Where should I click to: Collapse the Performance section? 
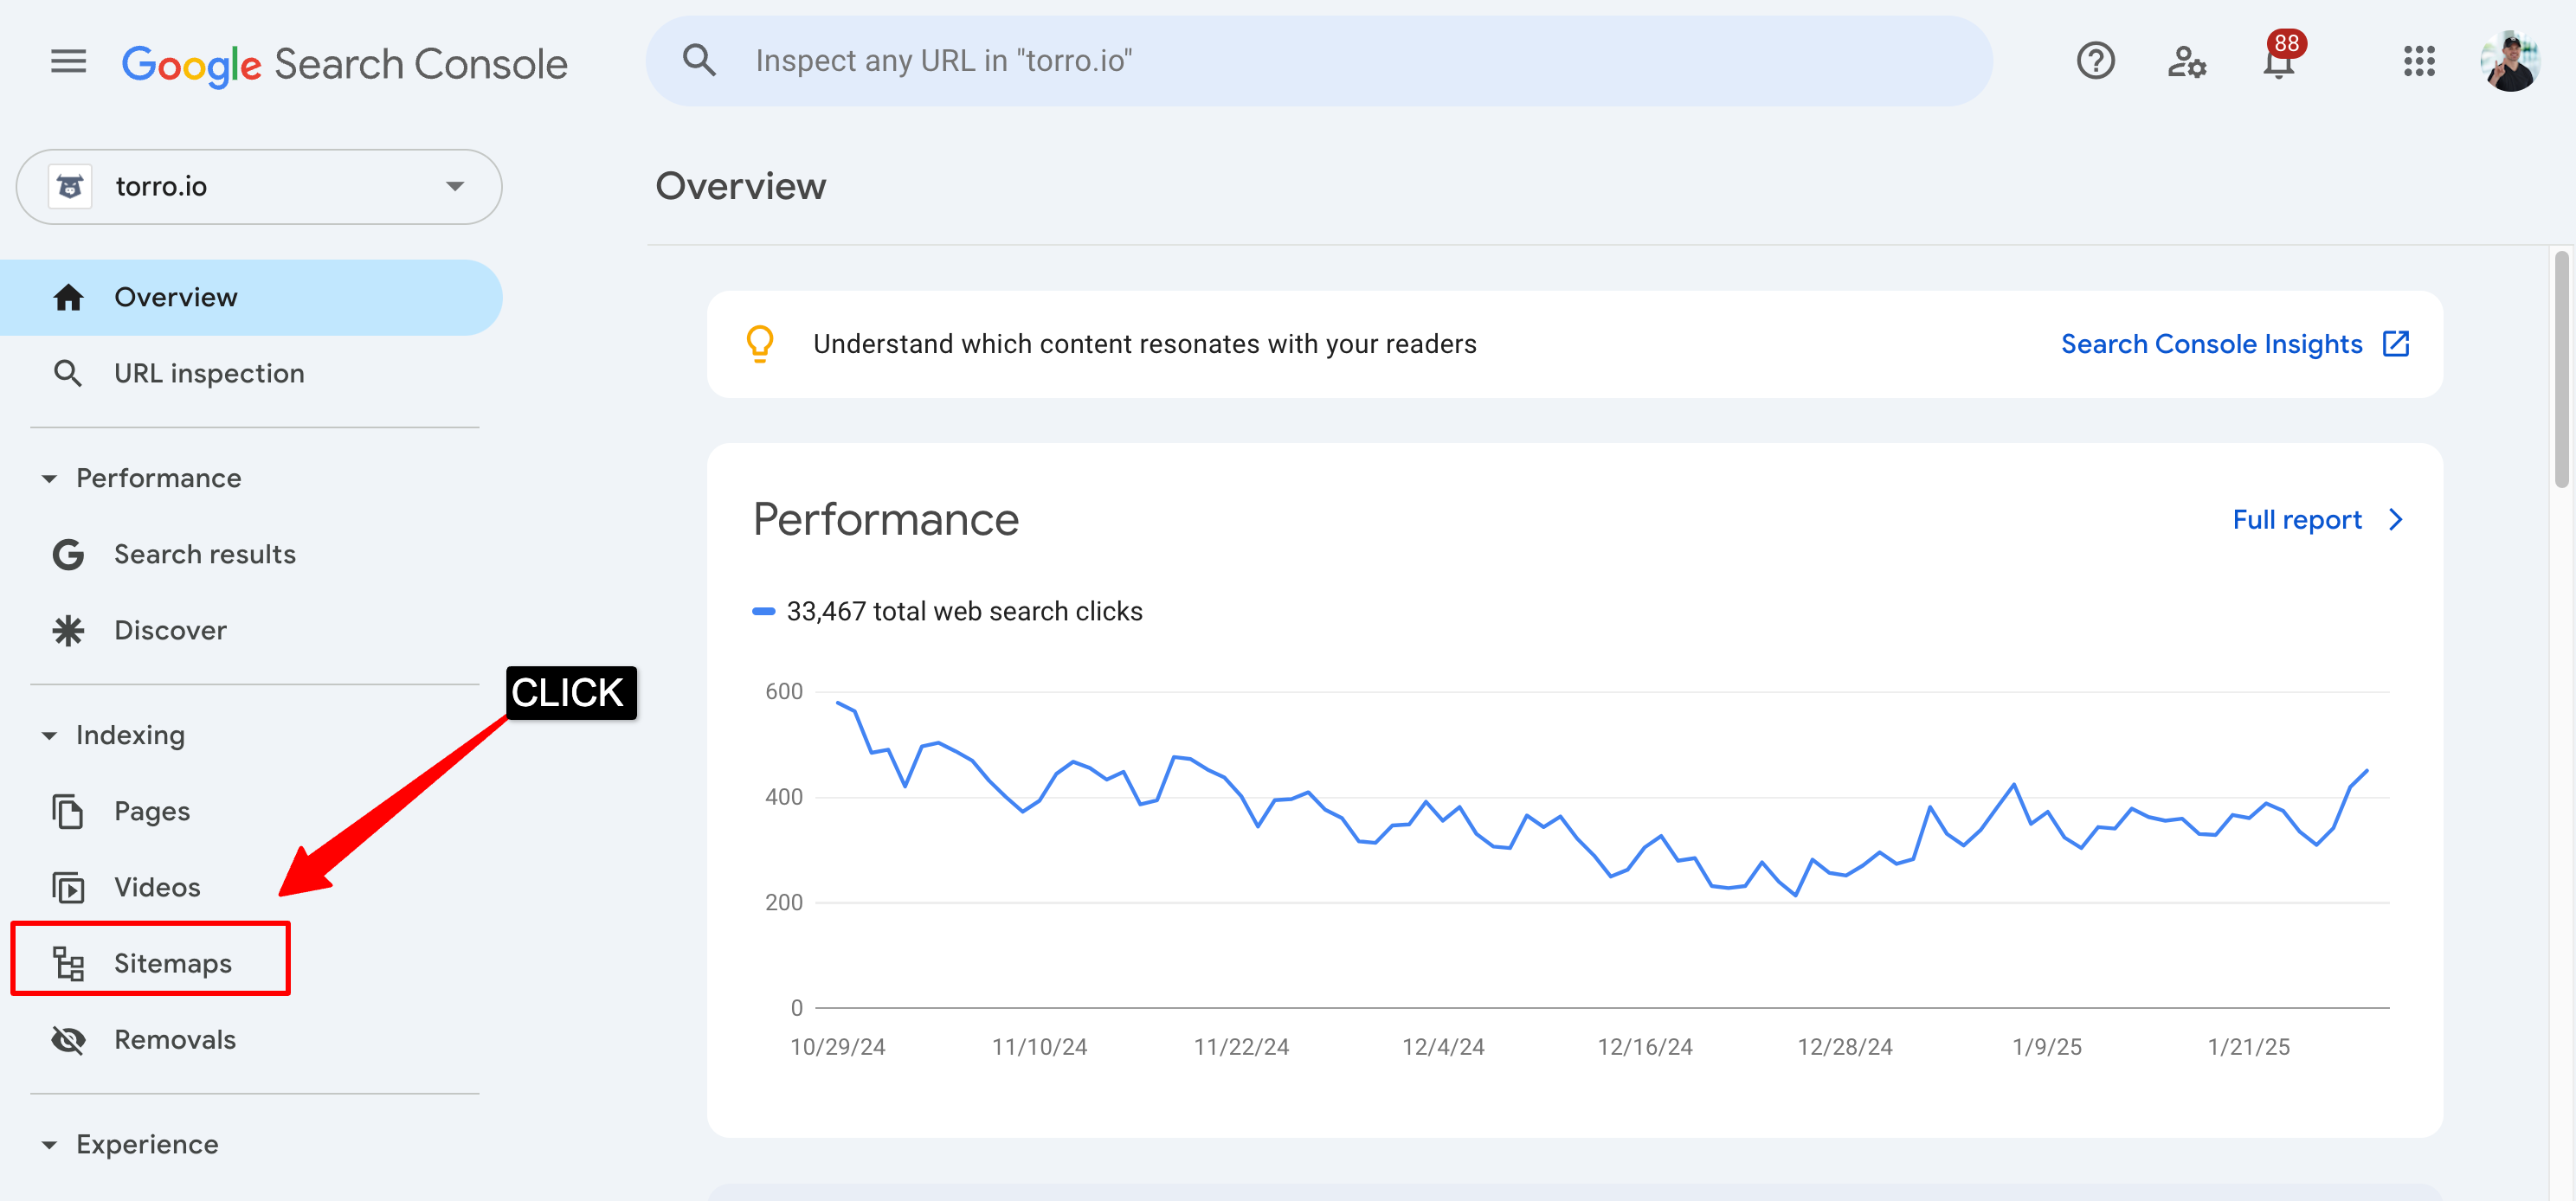click(x=49, y=478)
